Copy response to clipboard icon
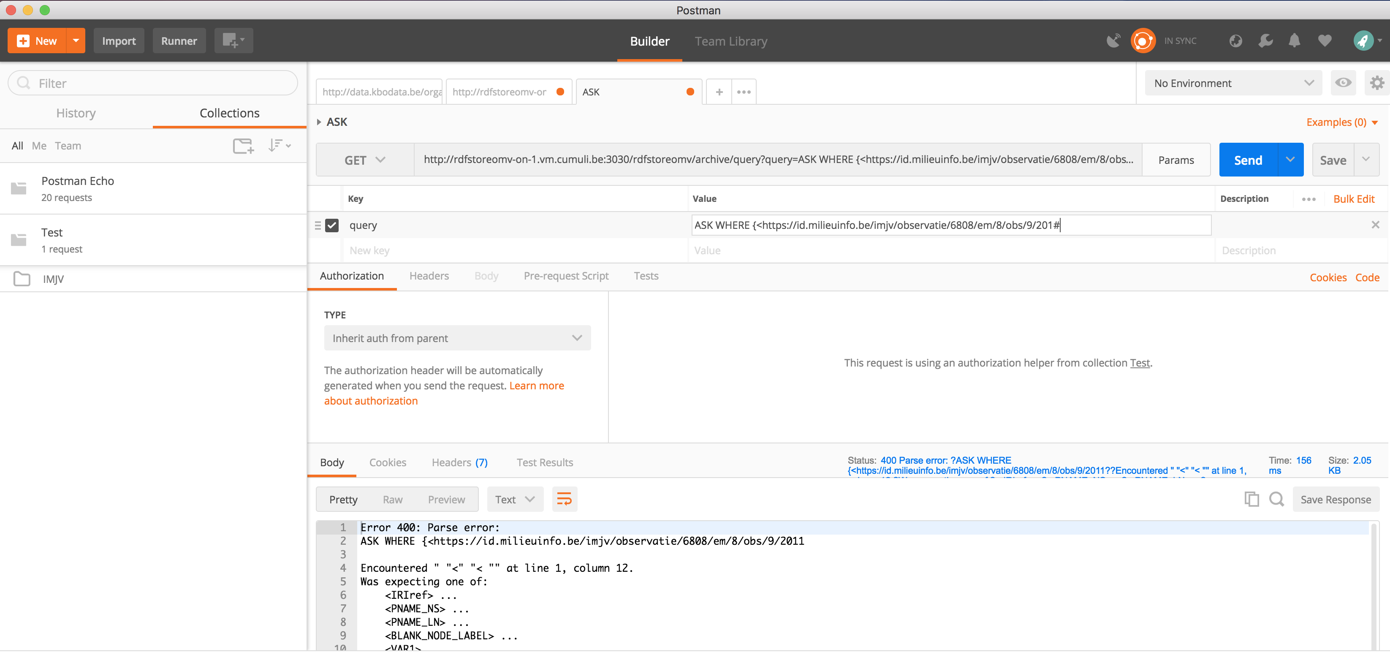Image resolution: width=1390 pixels, height=652 pixels. point(1252,499)
